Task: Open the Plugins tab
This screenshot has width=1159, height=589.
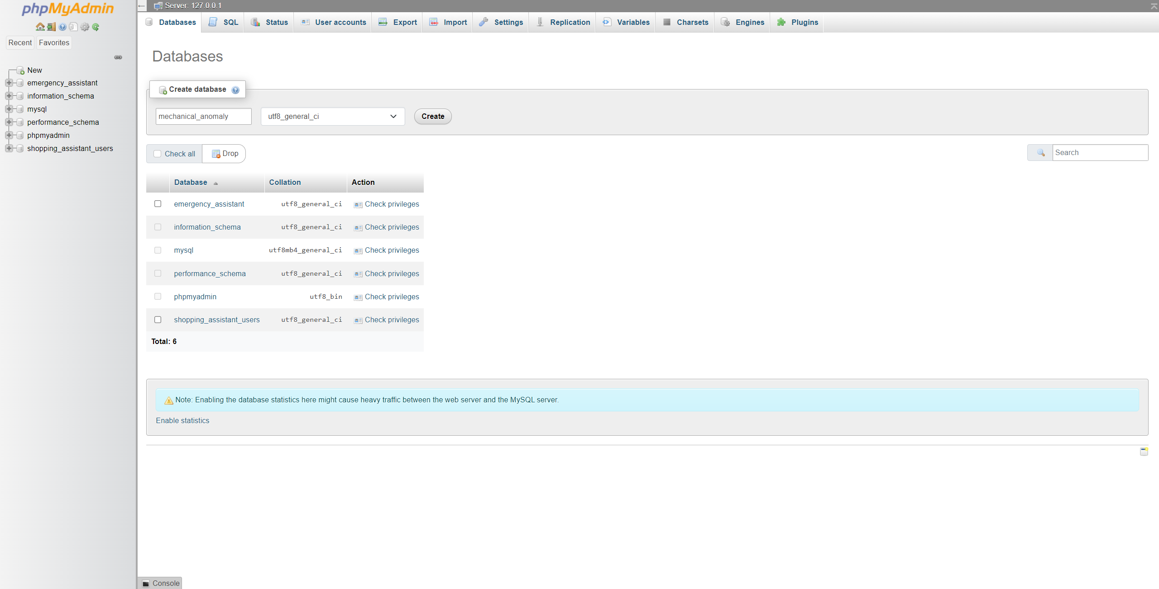Action: click(x=797, y=22)
